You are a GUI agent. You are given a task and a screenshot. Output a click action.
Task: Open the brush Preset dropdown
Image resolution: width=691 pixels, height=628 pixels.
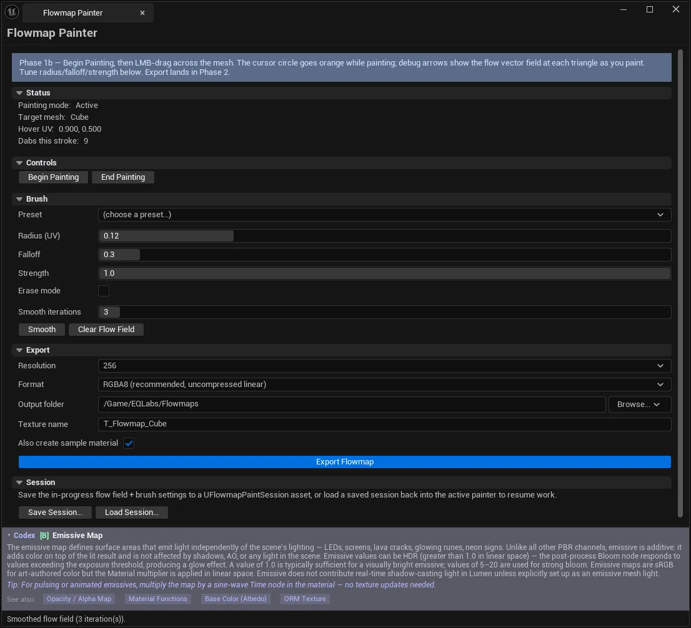coord(384,215)
